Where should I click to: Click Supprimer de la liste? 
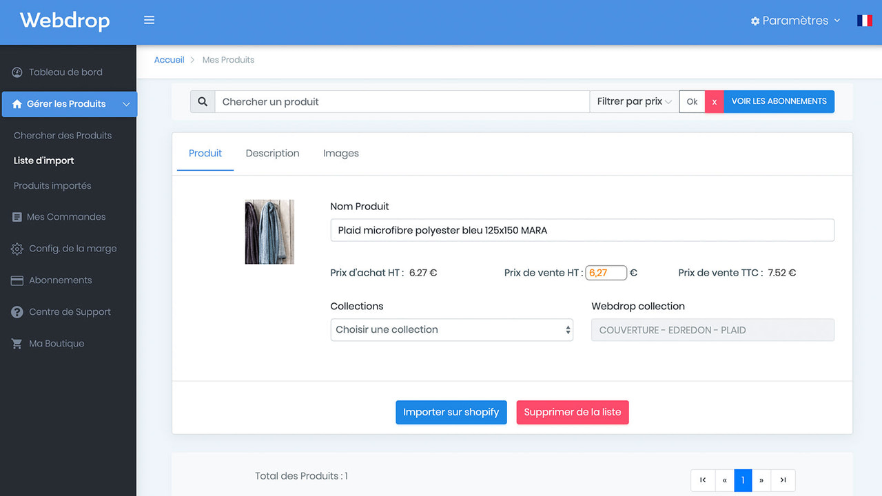pos(572,411)
